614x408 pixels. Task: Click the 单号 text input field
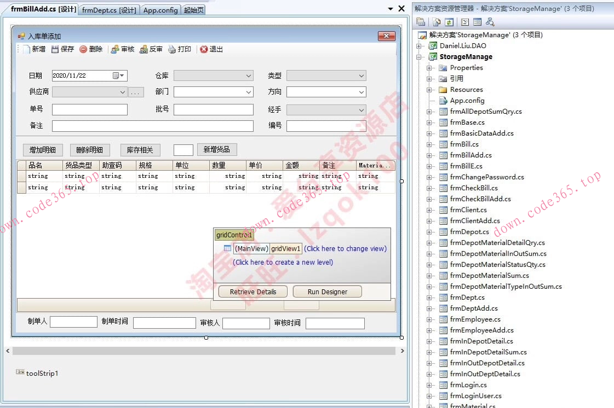(90, 109)
